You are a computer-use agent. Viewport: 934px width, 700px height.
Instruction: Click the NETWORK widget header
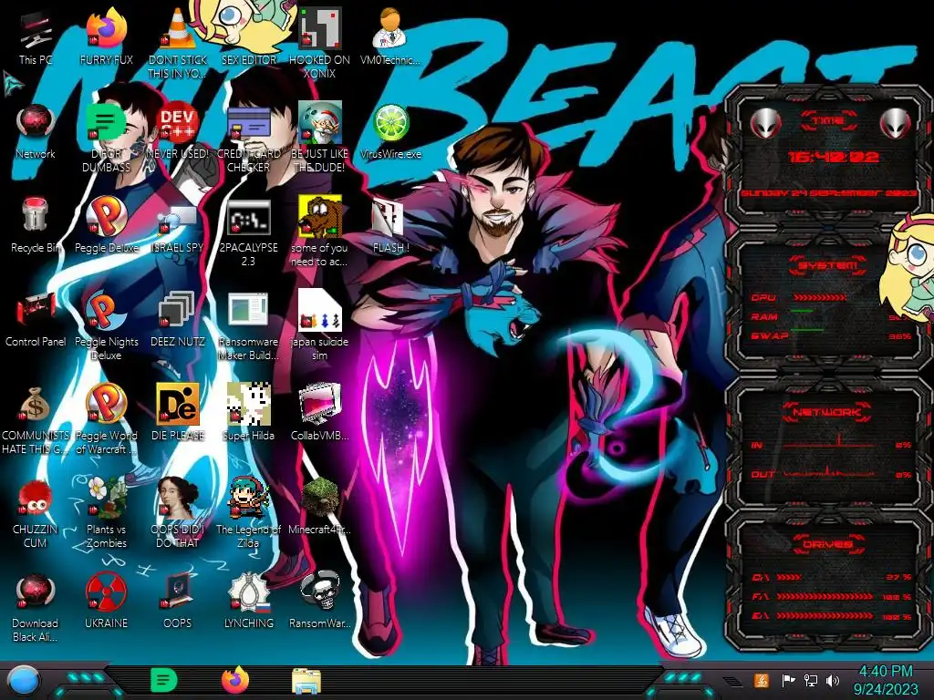828,412
